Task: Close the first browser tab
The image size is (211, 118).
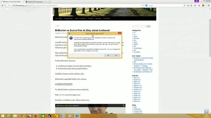Action: [23, 2]
